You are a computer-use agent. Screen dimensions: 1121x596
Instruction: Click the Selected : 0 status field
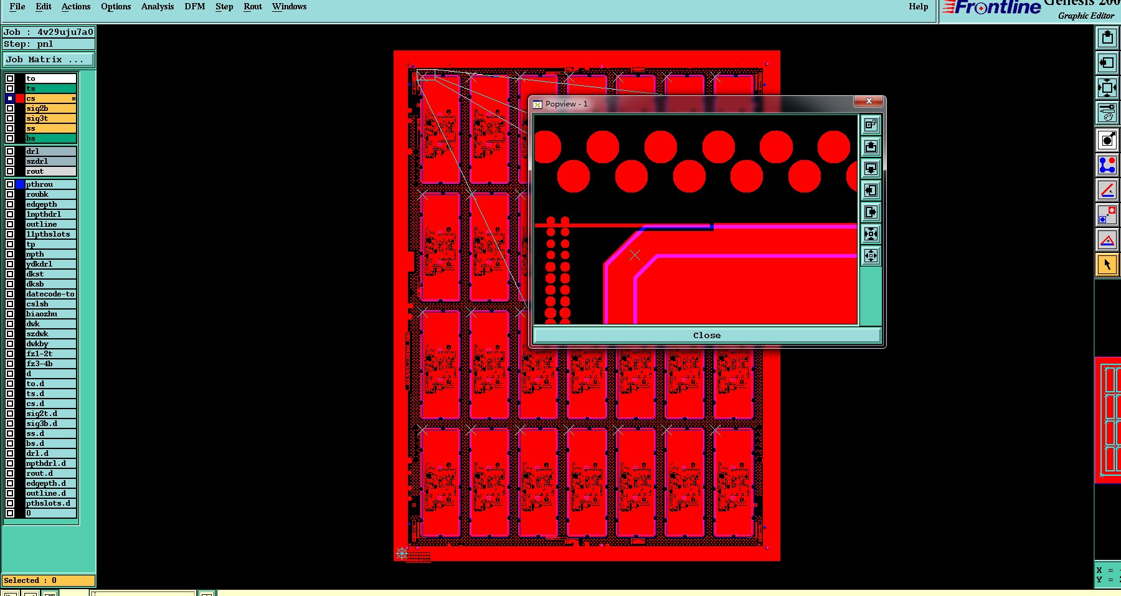(x=49, y=580)
